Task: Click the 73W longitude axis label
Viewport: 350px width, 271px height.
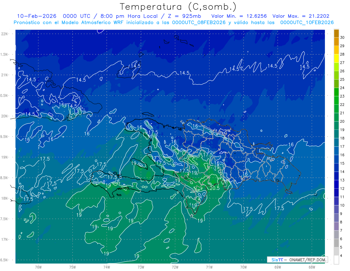Action: (x=141, y=267)
